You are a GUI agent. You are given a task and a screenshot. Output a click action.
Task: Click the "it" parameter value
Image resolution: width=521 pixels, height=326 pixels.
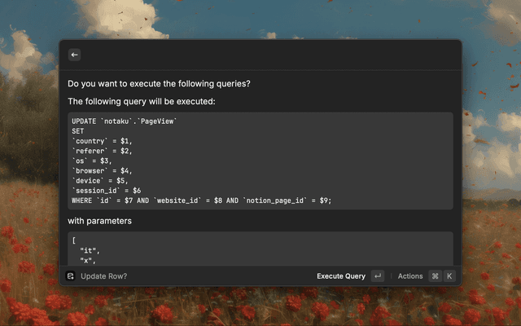pyautogui.click(x=89, y=251)
